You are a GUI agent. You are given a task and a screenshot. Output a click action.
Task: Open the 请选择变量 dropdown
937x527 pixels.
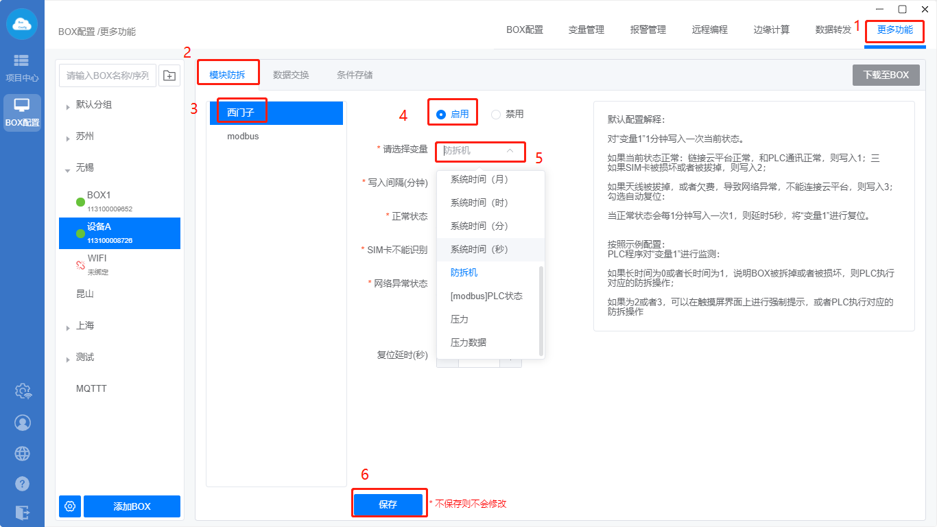click(479, 151)
